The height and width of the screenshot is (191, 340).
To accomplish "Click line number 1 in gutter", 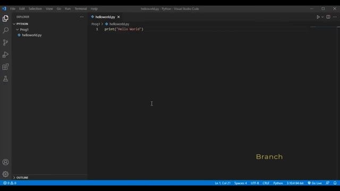I will pyautogui.click(x=97, y=29).
